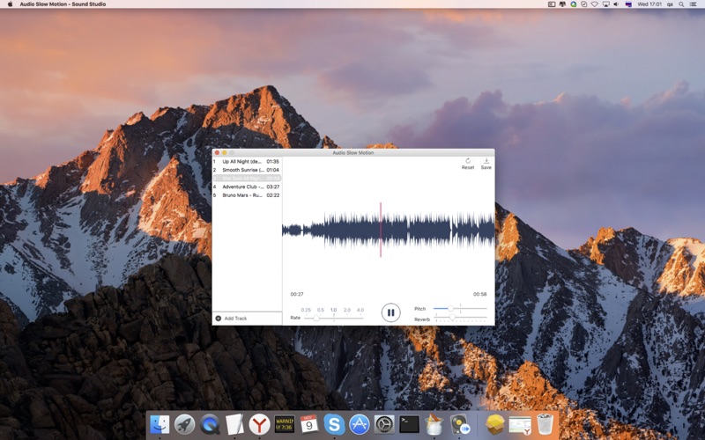705x440 pixels.
Task: Open Audio Slow Motion - Sound Studio menu
Action: coord(63,4)
